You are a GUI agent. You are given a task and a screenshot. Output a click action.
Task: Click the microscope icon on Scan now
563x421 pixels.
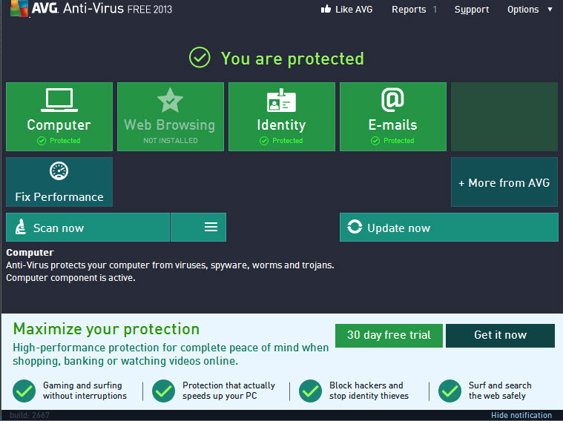click(21, 228)
